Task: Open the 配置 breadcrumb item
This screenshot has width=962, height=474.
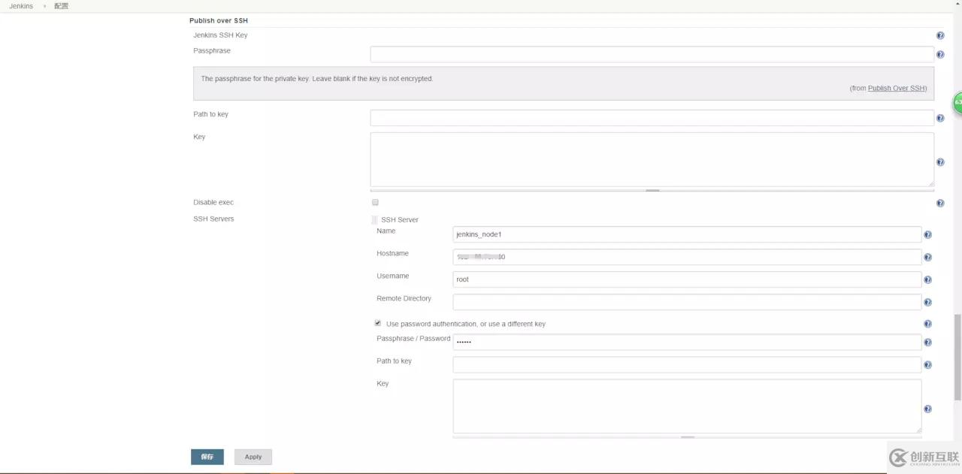Action: click(x=61, y=6)
